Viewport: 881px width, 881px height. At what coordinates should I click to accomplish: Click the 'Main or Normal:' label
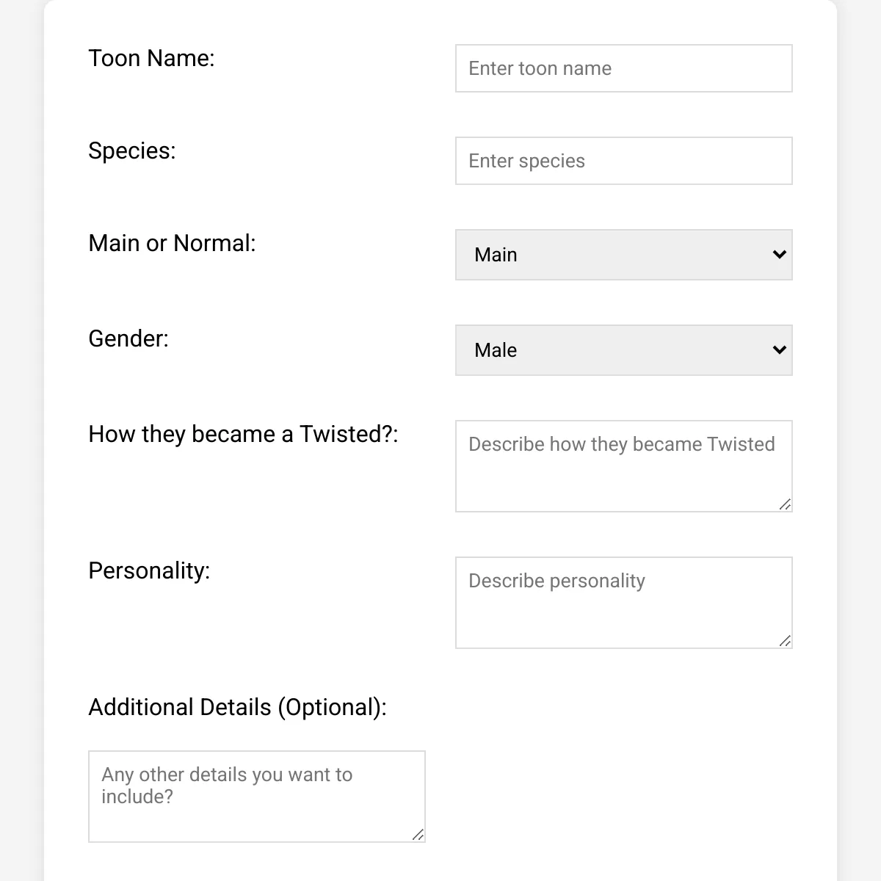(x=172, y=243)
